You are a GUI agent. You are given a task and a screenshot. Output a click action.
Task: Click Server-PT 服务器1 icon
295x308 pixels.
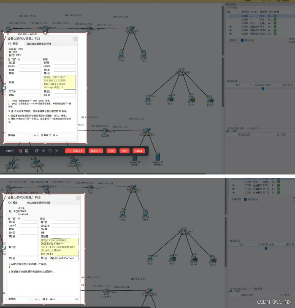(x=135, y=158)
